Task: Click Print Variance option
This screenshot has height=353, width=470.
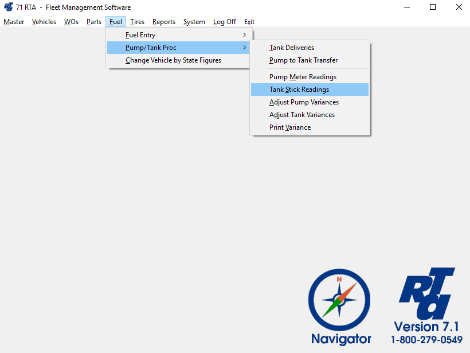Action: coord(290,127)
